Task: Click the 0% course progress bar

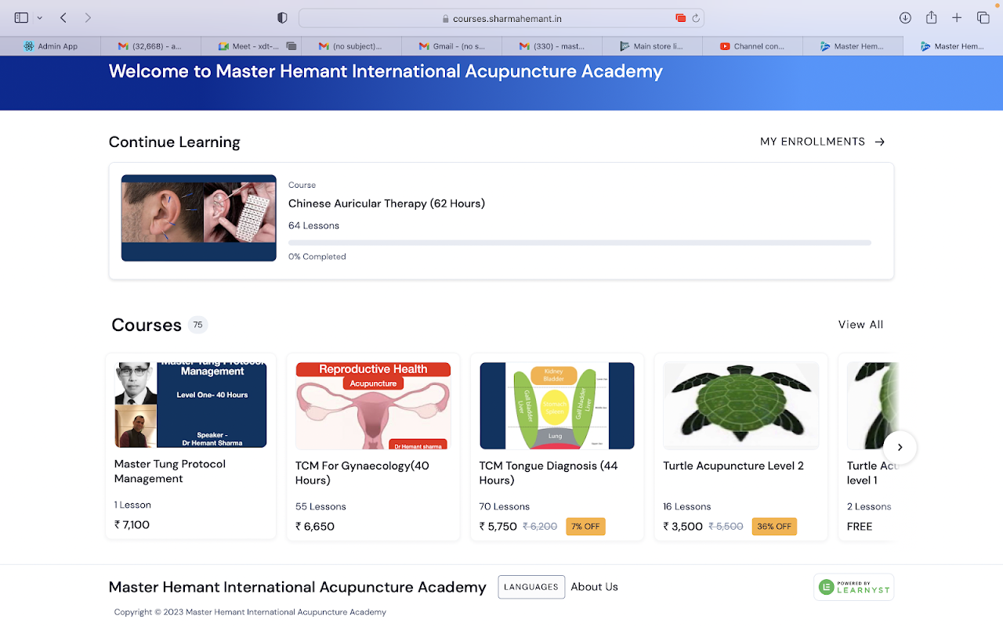Action: (x=579, y=243)
